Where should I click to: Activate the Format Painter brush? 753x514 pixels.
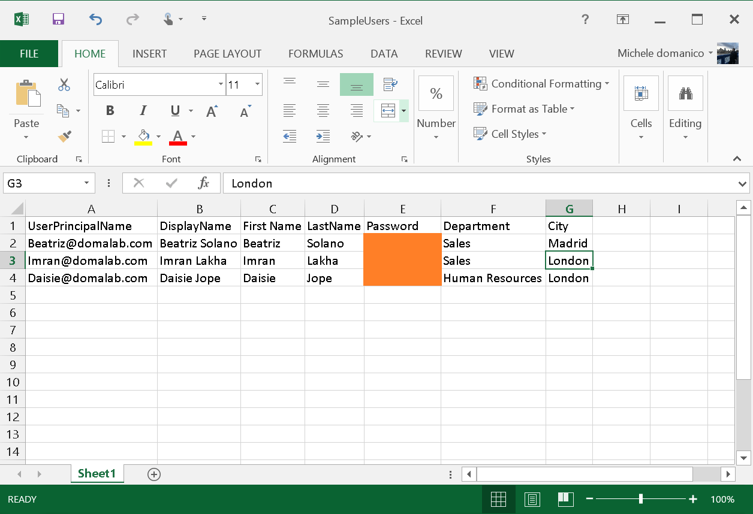[64, 137]
